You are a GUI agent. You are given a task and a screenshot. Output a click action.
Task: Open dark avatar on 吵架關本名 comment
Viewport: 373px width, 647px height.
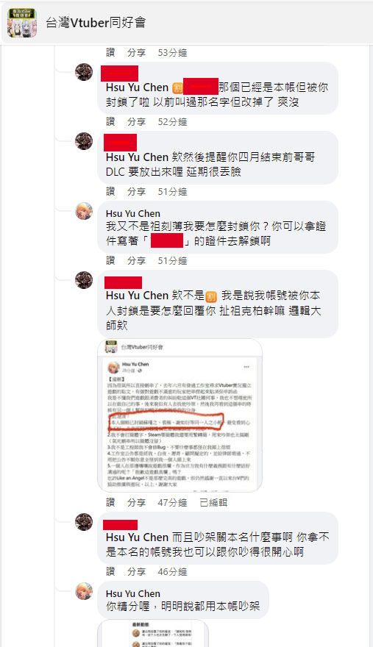(84, 522)
